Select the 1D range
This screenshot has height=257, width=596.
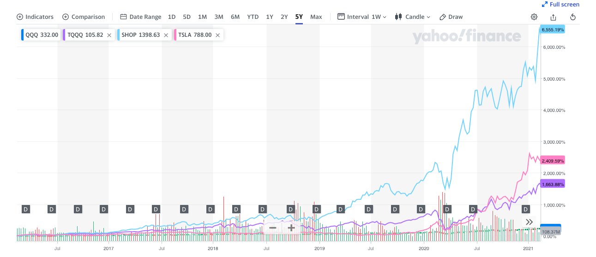point(172,17)
